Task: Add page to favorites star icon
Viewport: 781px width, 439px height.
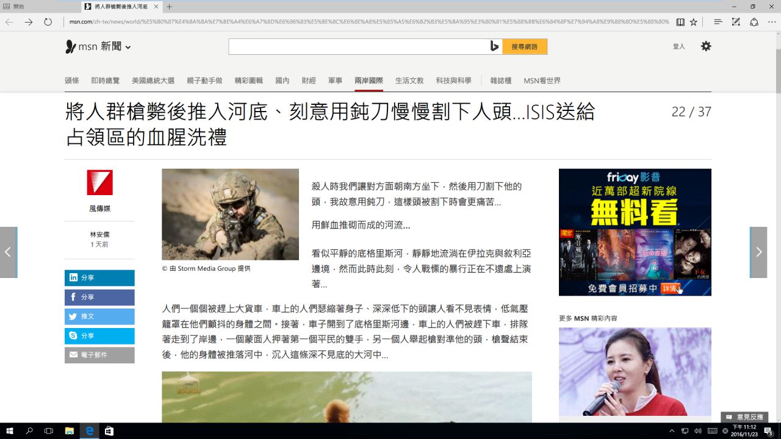Action: [x=693, y=22]
